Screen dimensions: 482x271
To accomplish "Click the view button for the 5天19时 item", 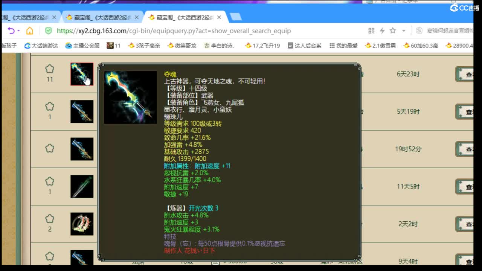I will click(465, 112).
